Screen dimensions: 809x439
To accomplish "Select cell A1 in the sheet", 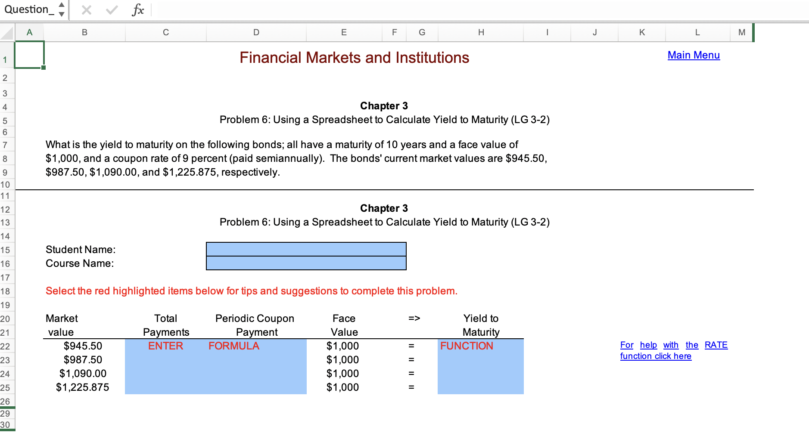I will (x=28, y=55).
